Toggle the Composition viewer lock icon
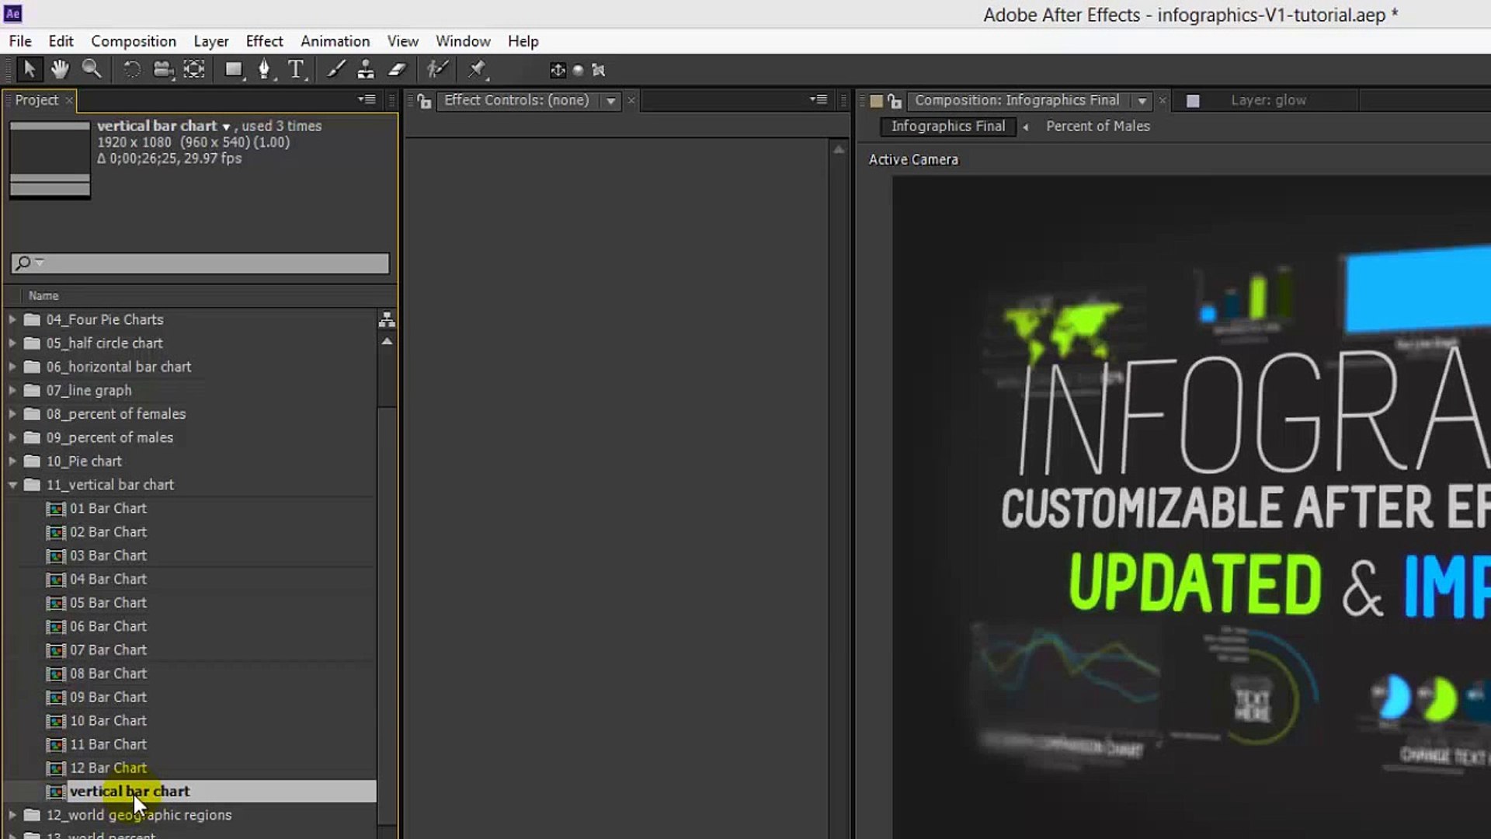The image size is (1491, 839). [x=895, y=101]
